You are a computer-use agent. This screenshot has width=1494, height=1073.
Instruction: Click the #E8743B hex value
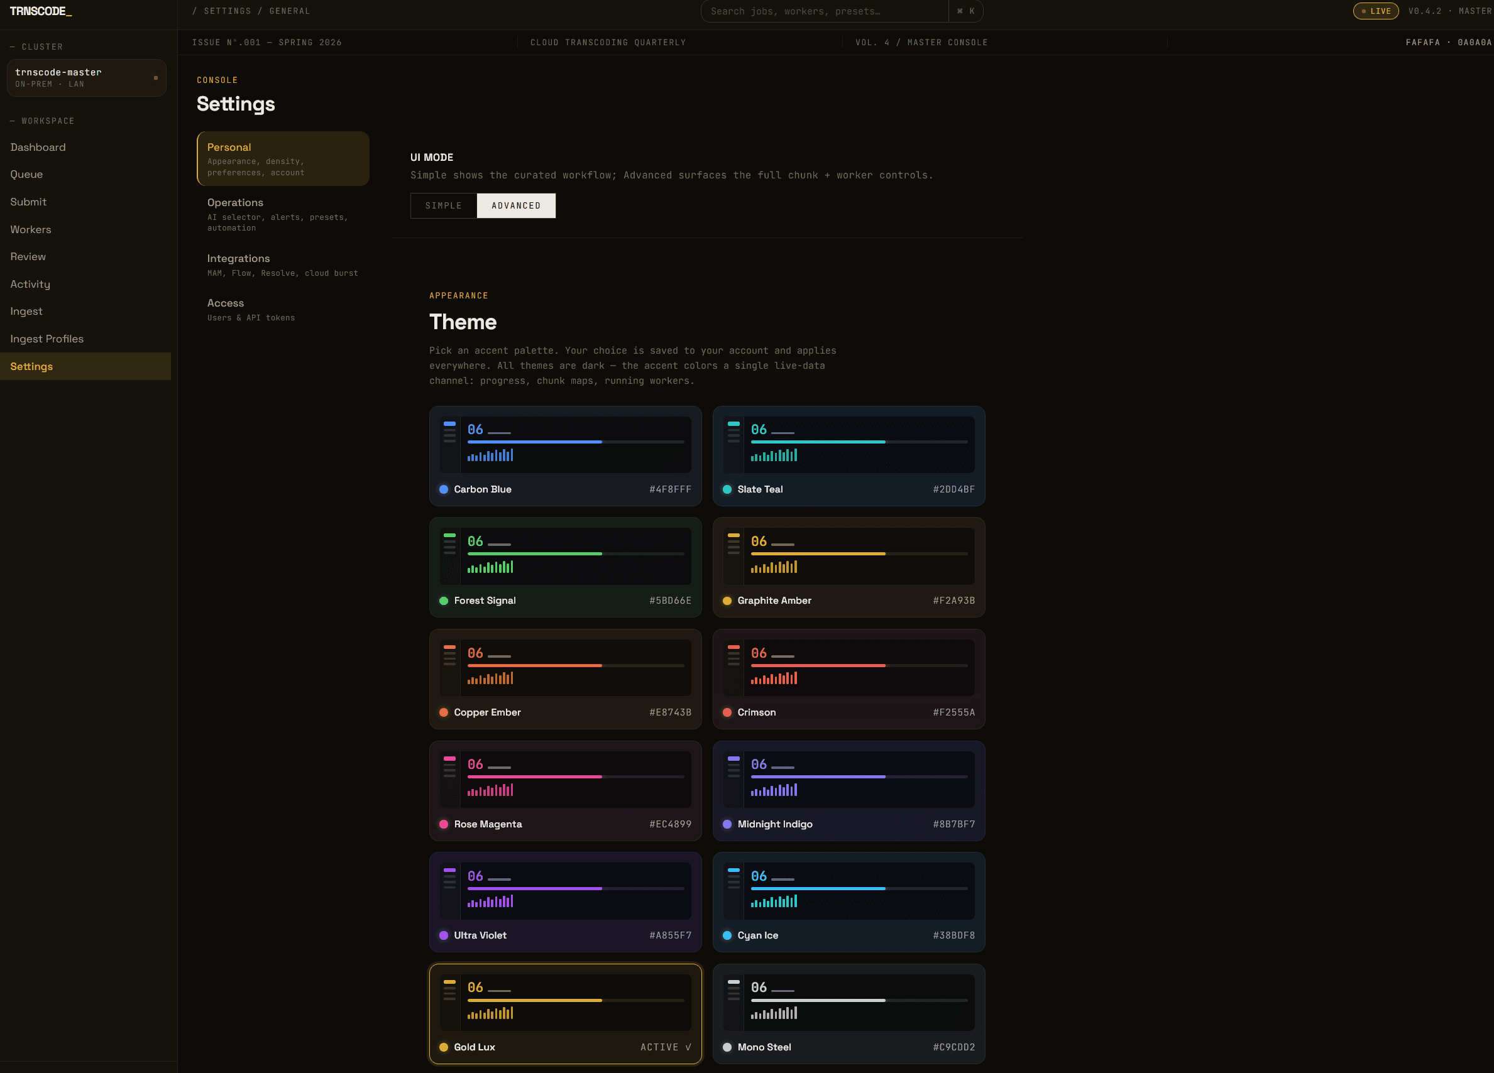[670, 712]
